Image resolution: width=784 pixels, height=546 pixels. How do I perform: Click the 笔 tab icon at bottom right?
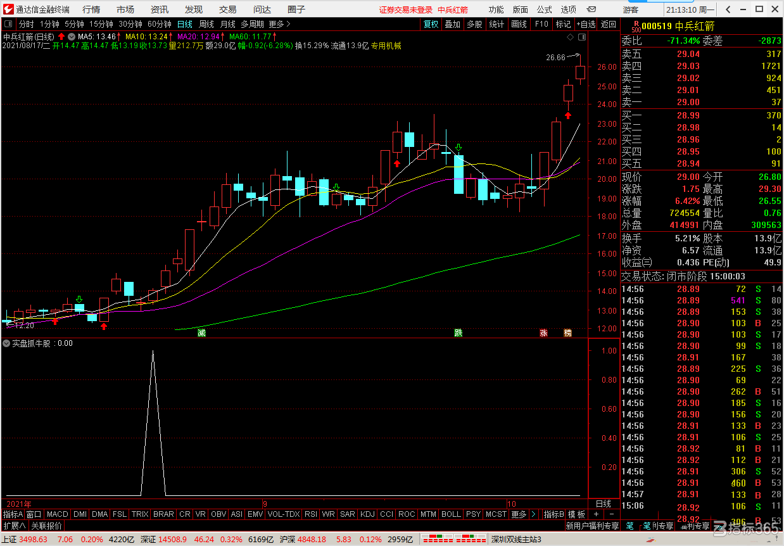pyautogui.click(x=629, y=526)
